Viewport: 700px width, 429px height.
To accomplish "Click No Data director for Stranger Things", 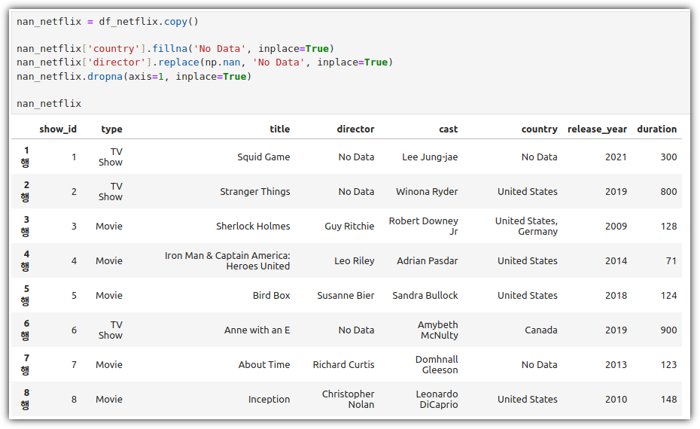I will pos(356,191).
